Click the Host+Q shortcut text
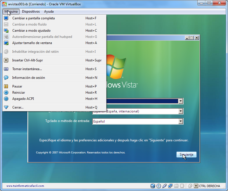The image size is (228, 191). tap(91, 107)
